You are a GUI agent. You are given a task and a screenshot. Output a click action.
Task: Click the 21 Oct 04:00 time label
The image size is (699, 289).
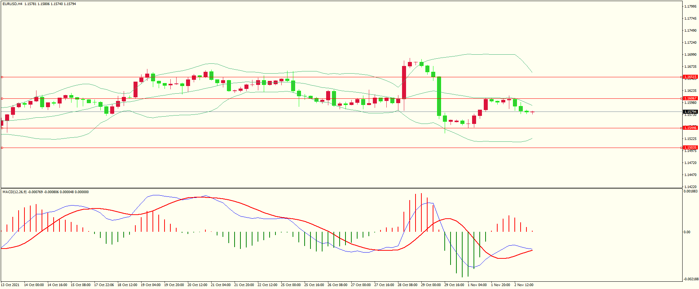click(221, 285)
